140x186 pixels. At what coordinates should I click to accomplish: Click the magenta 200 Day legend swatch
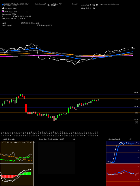3,12
